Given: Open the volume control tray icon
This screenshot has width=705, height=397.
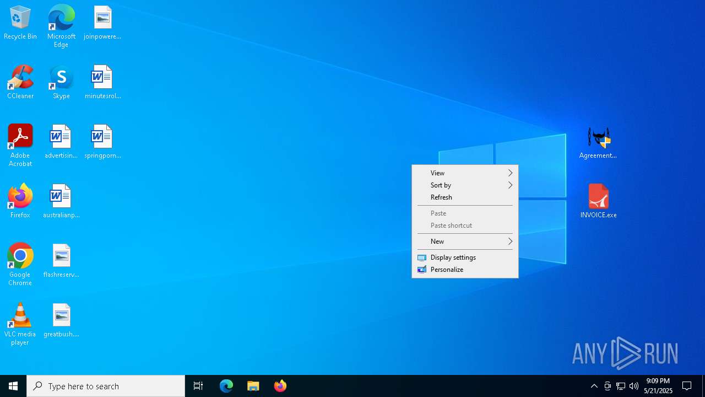Looking at the screenshot, I should [x=634, y=386].
